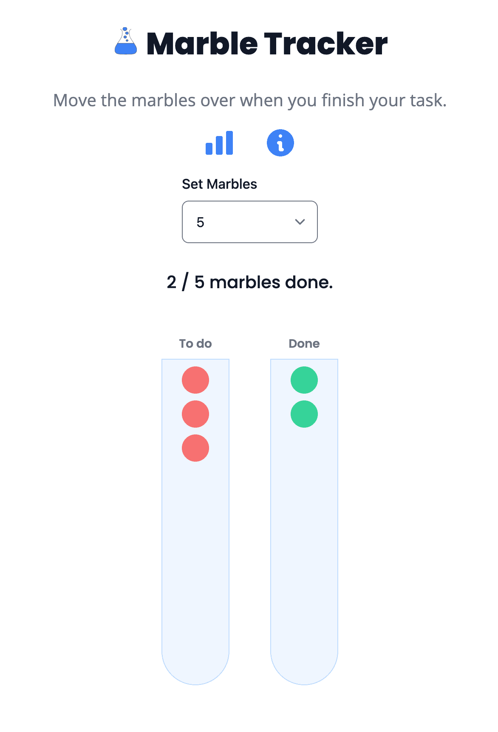Screen dimensions: 498x732
Task: Click the 'Set Marbles' label
Action: pyautogui.click(x=219, y=184)
